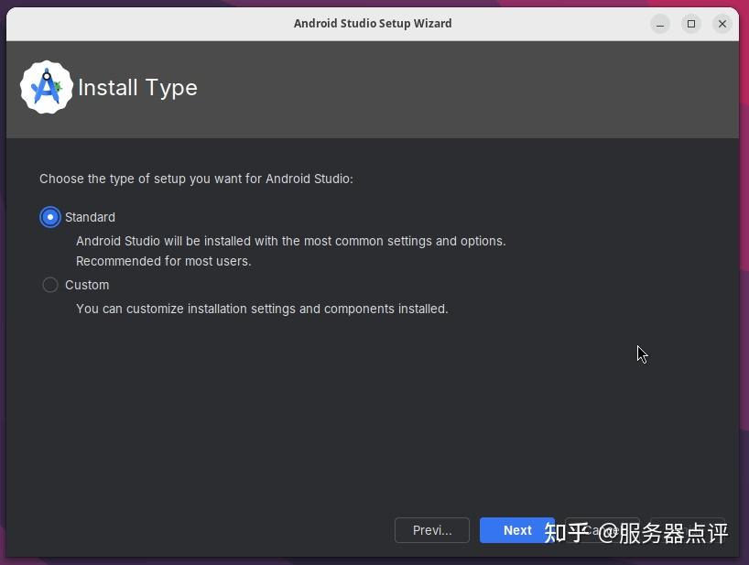Click the Standard option description text
The width and height of the screenshot is (749, 565).
click(290, 241)
